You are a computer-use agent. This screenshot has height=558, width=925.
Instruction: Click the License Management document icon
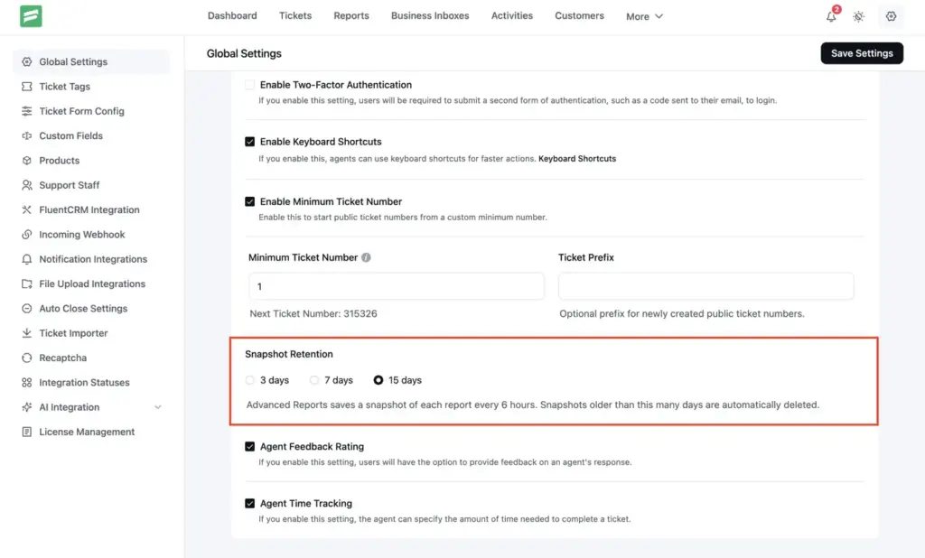26,432
